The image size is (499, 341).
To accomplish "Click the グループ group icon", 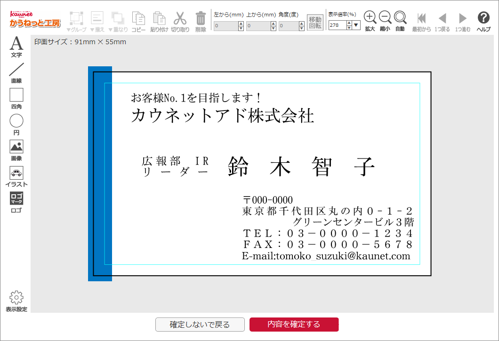I will tap(76, 22).
